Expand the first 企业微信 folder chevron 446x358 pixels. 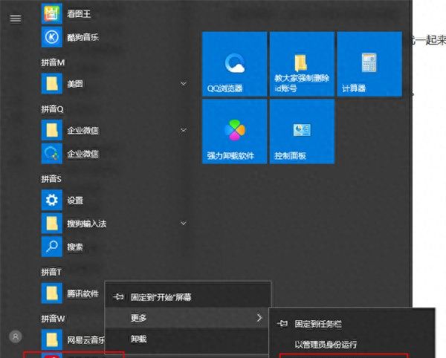pos(184,130)
